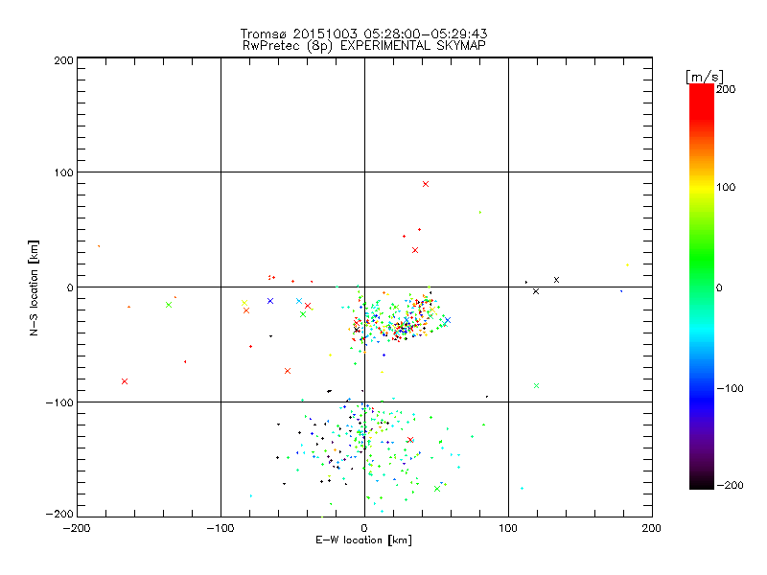
Task: Click the E-W axis '200' tick label
Action: pyautogui.click(x=652, y=528)
